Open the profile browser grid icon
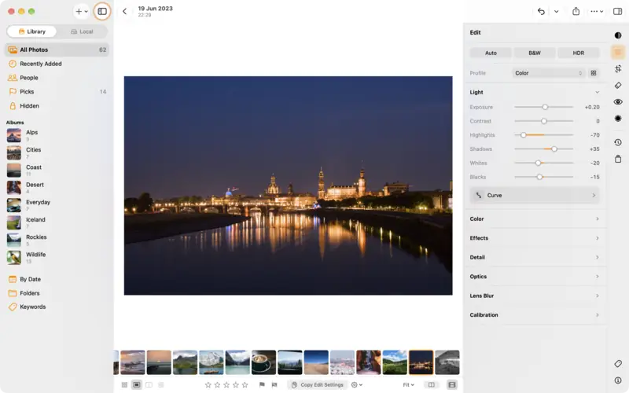This screenshot has height=393, width=629. point(594,73)
